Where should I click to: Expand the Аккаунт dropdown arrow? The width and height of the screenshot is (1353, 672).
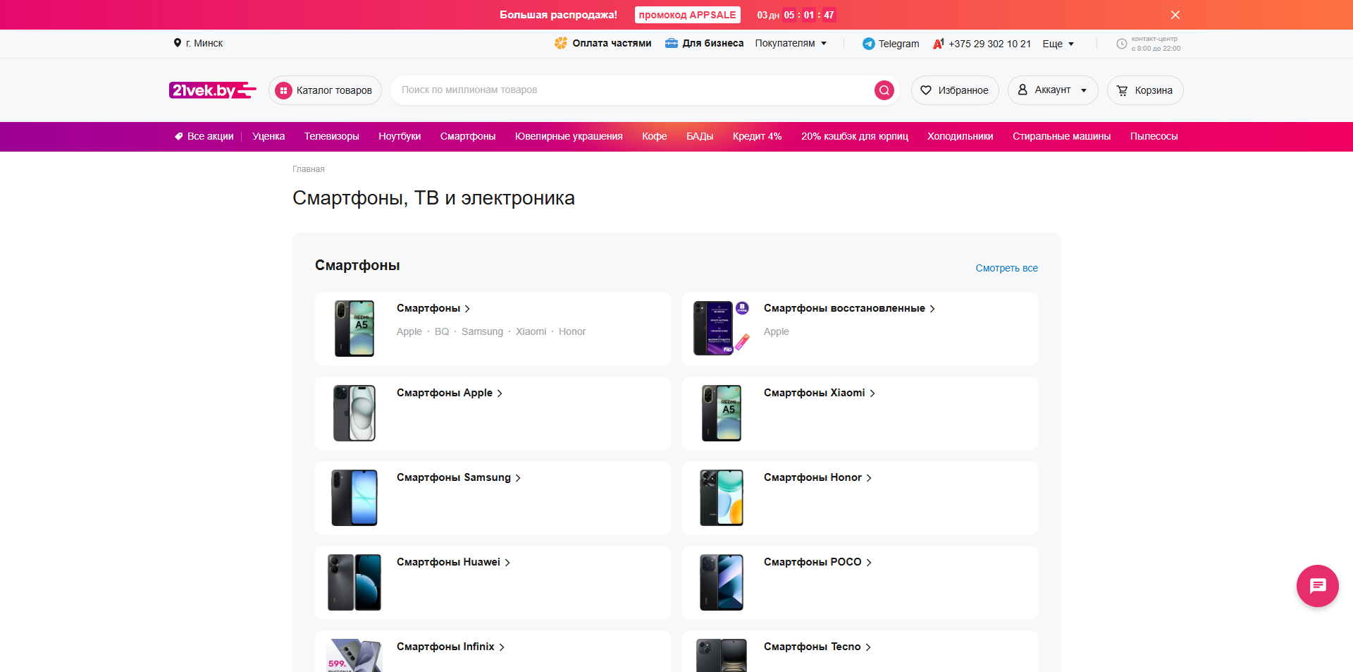pyautogui.click(x=1082, y=90)
